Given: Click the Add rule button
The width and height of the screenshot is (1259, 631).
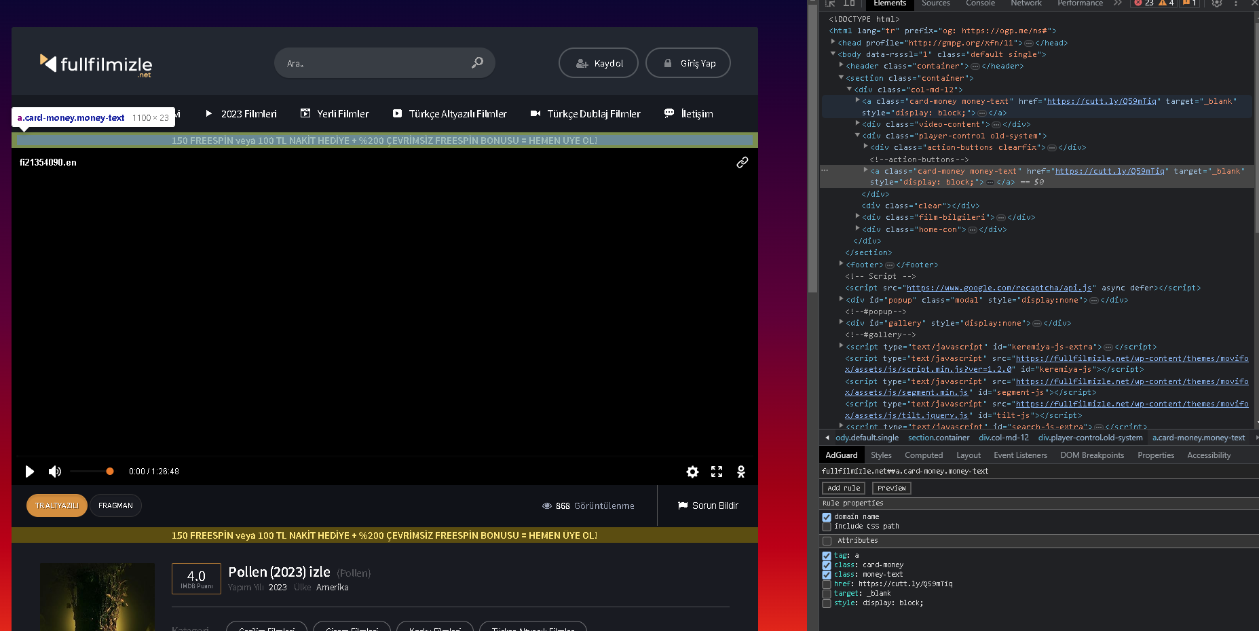Looking at the screenshot, I should (843, 488).
